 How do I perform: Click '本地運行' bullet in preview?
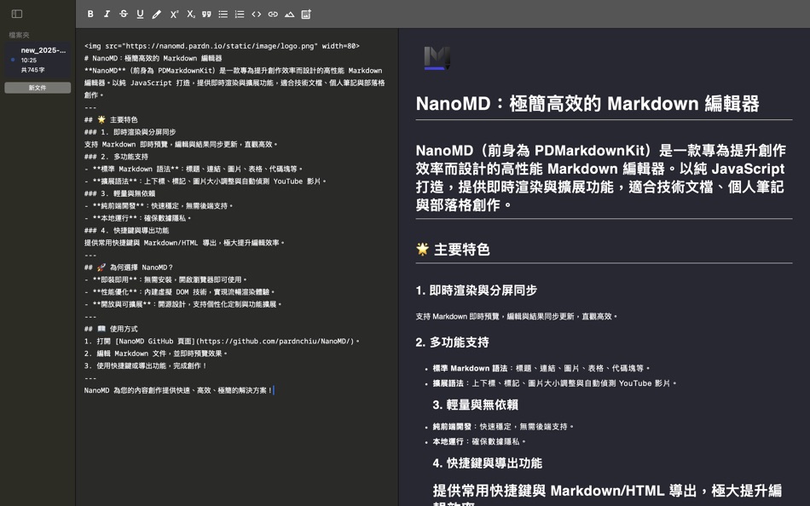pos(479,441)
